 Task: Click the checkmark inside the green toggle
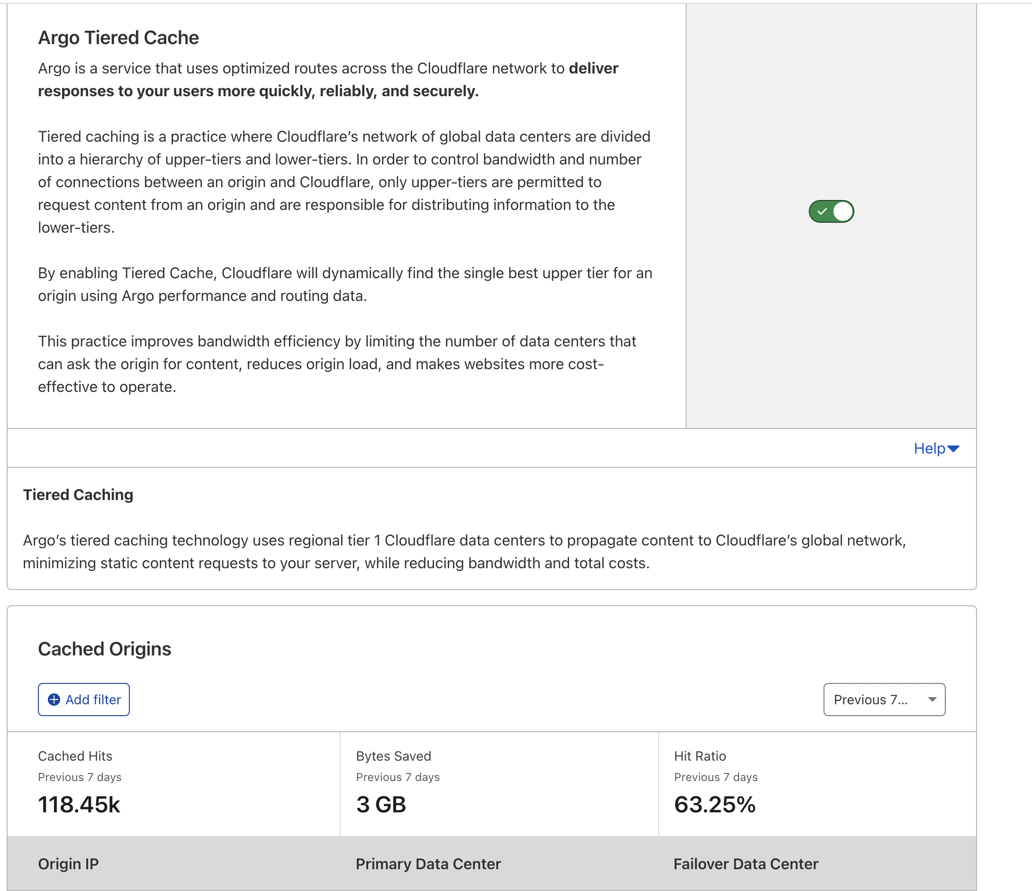pos(822,211)
